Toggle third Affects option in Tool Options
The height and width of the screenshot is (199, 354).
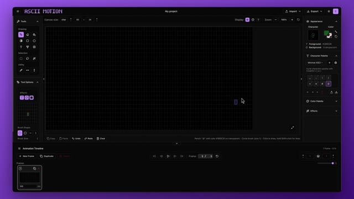(32, 97)
